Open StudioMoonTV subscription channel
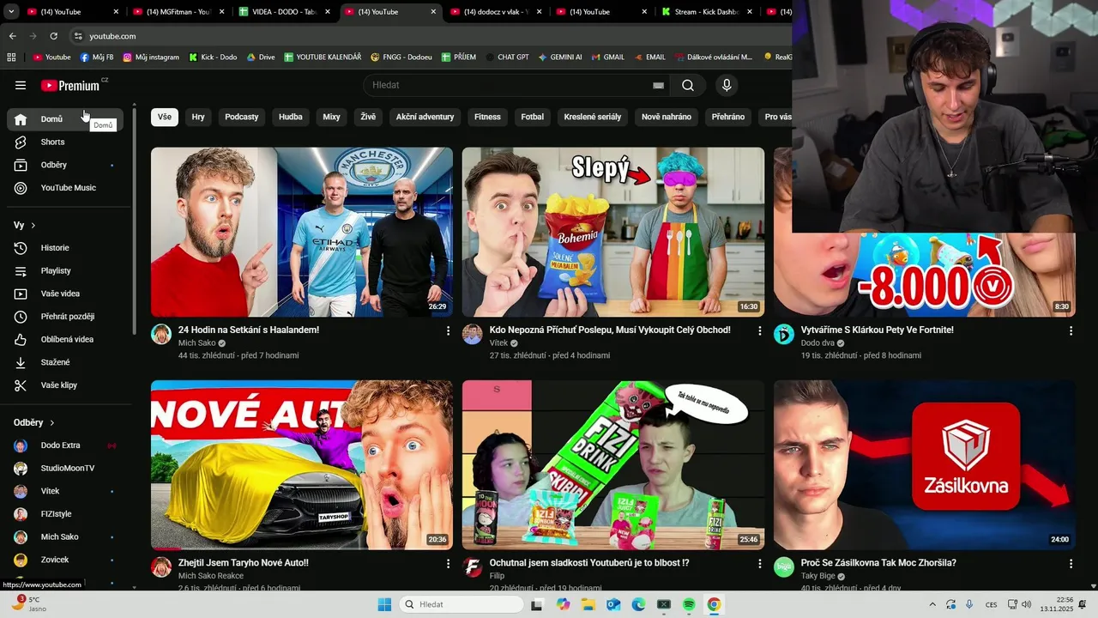This screenshot has height=618, width=1098. (67, 469)
